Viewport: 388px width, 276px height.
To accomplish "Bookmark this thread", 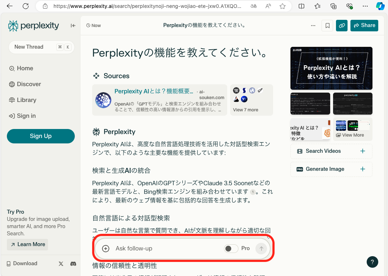I will [327, 26].
